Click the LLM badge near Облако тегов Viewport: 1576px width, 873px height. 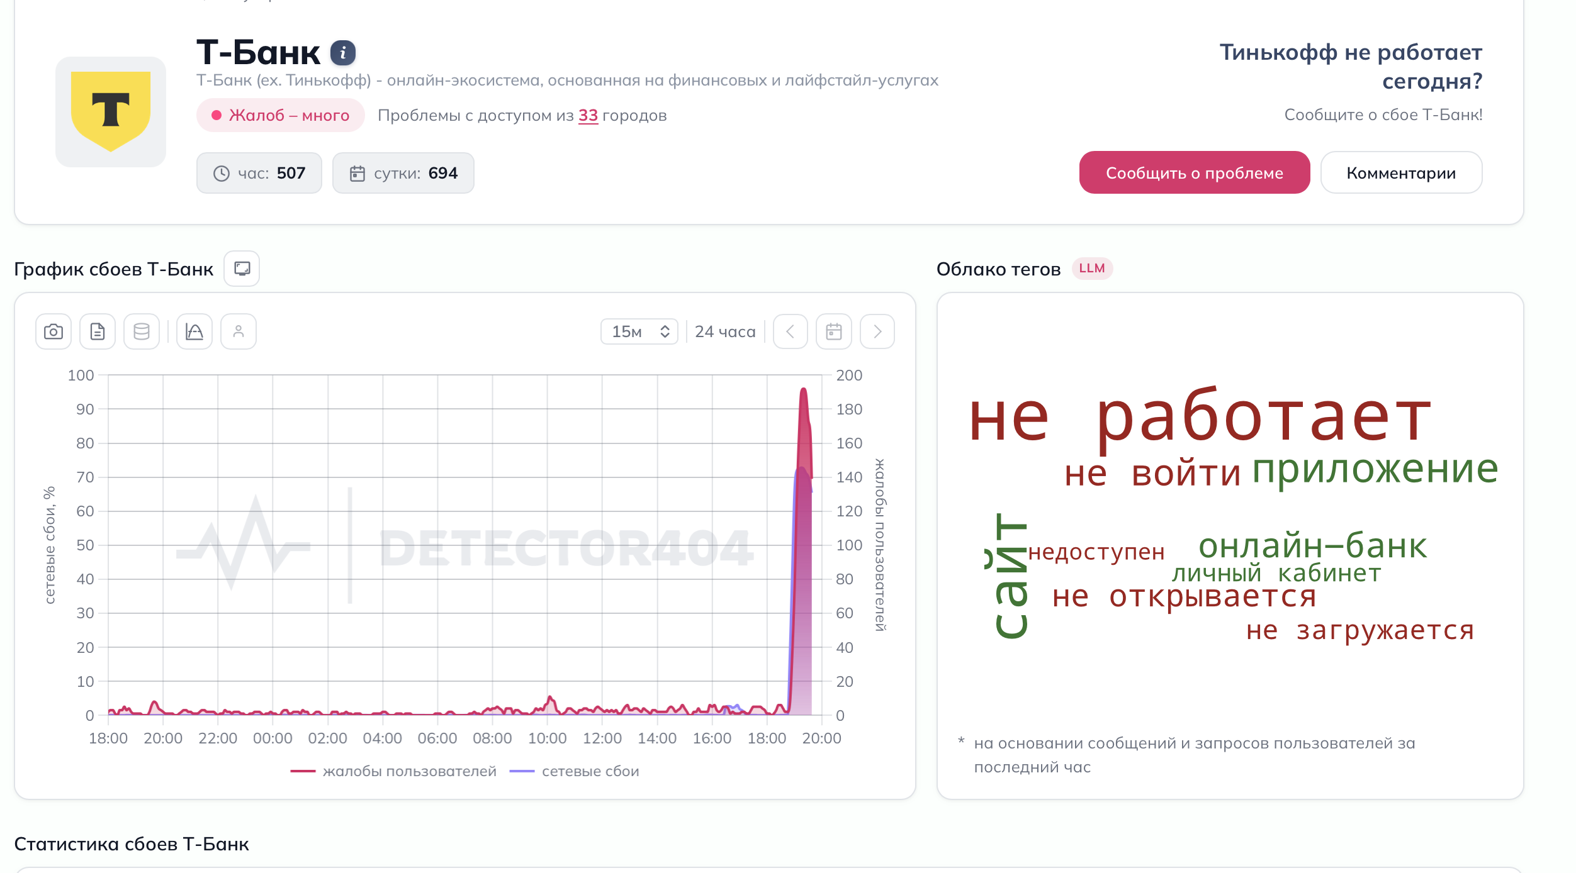1092,269
